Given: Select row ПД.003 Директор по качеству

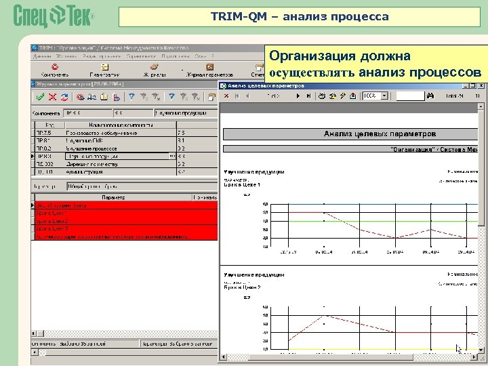Looking at the screenshot, I should [125, 164].
